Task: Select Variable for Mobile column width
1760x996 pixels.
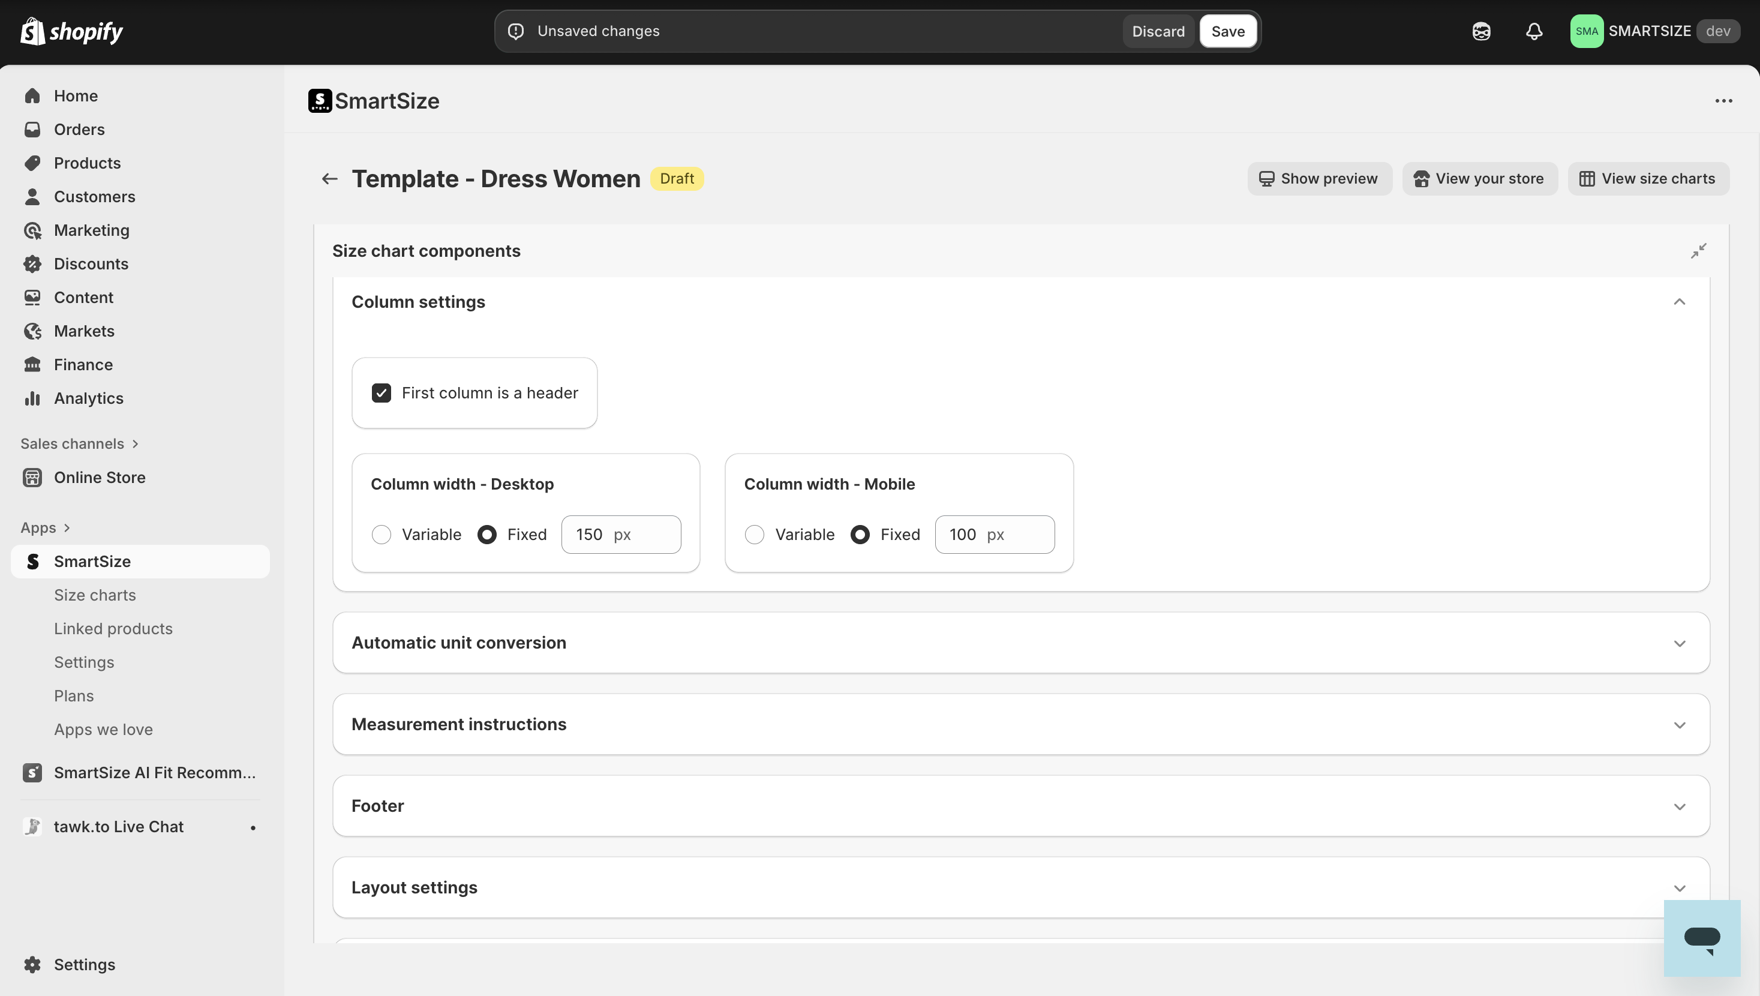Action: 754,534
